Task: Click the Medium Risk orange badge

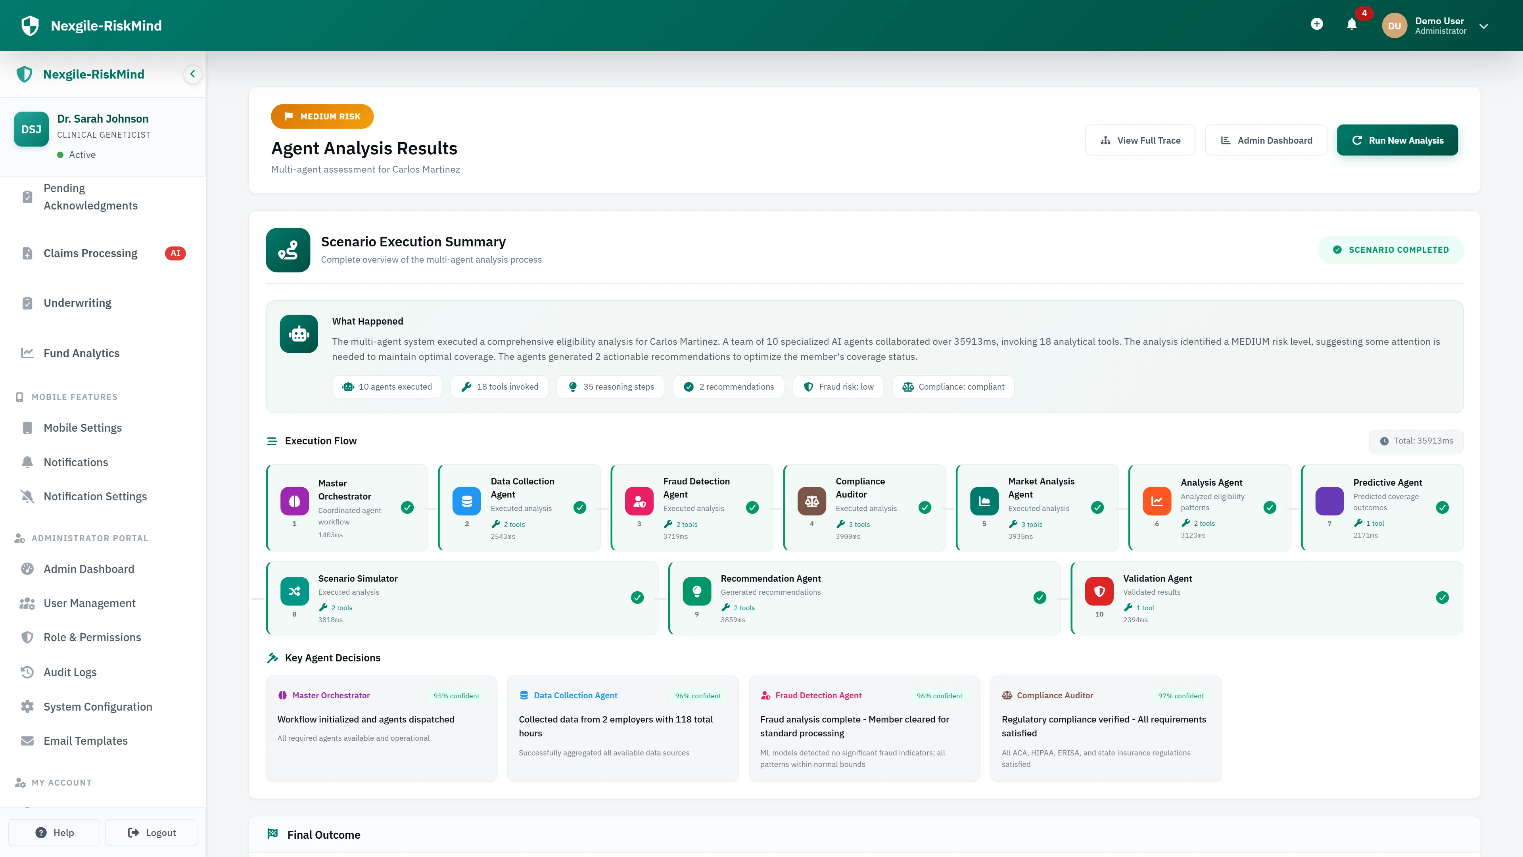Action: [322, 117]
